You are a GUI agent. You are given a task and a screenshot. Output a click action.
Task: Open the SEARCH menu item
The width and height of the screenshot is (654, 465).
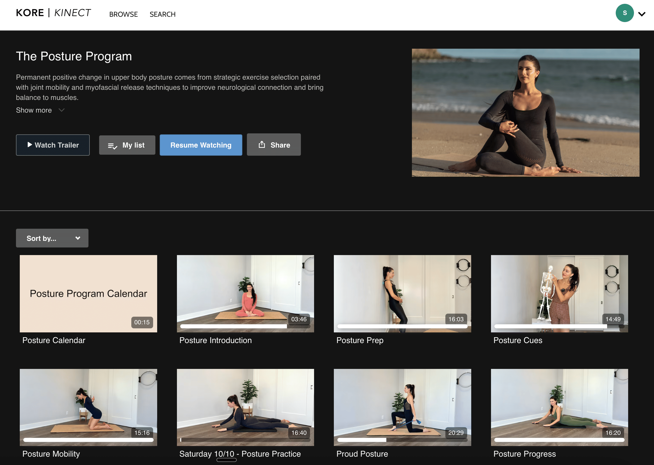click(x=162, y=14)
